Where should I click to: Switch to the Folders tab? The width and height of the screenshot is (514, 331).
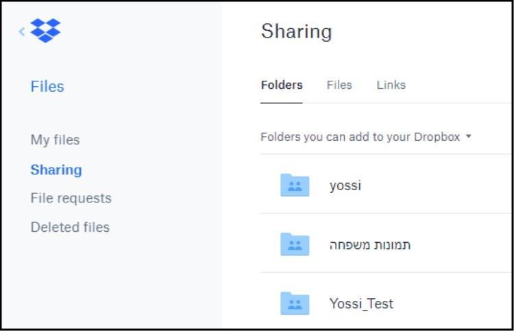click(282, 85)
